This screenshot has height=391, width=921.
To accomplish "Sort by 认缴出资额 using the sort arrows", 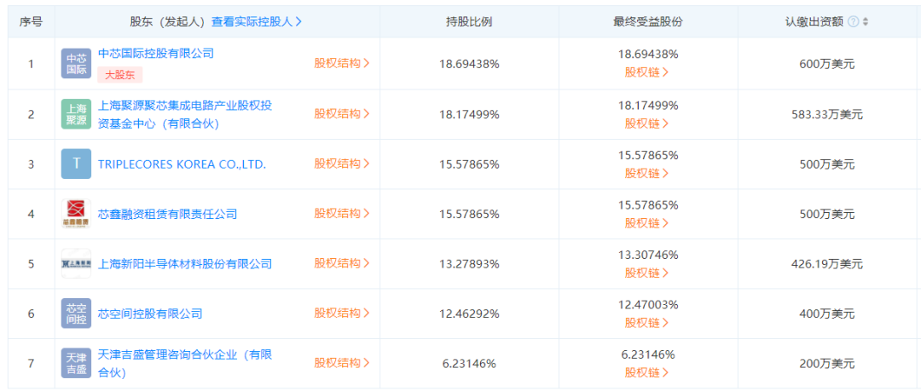I will click(866, 22).
